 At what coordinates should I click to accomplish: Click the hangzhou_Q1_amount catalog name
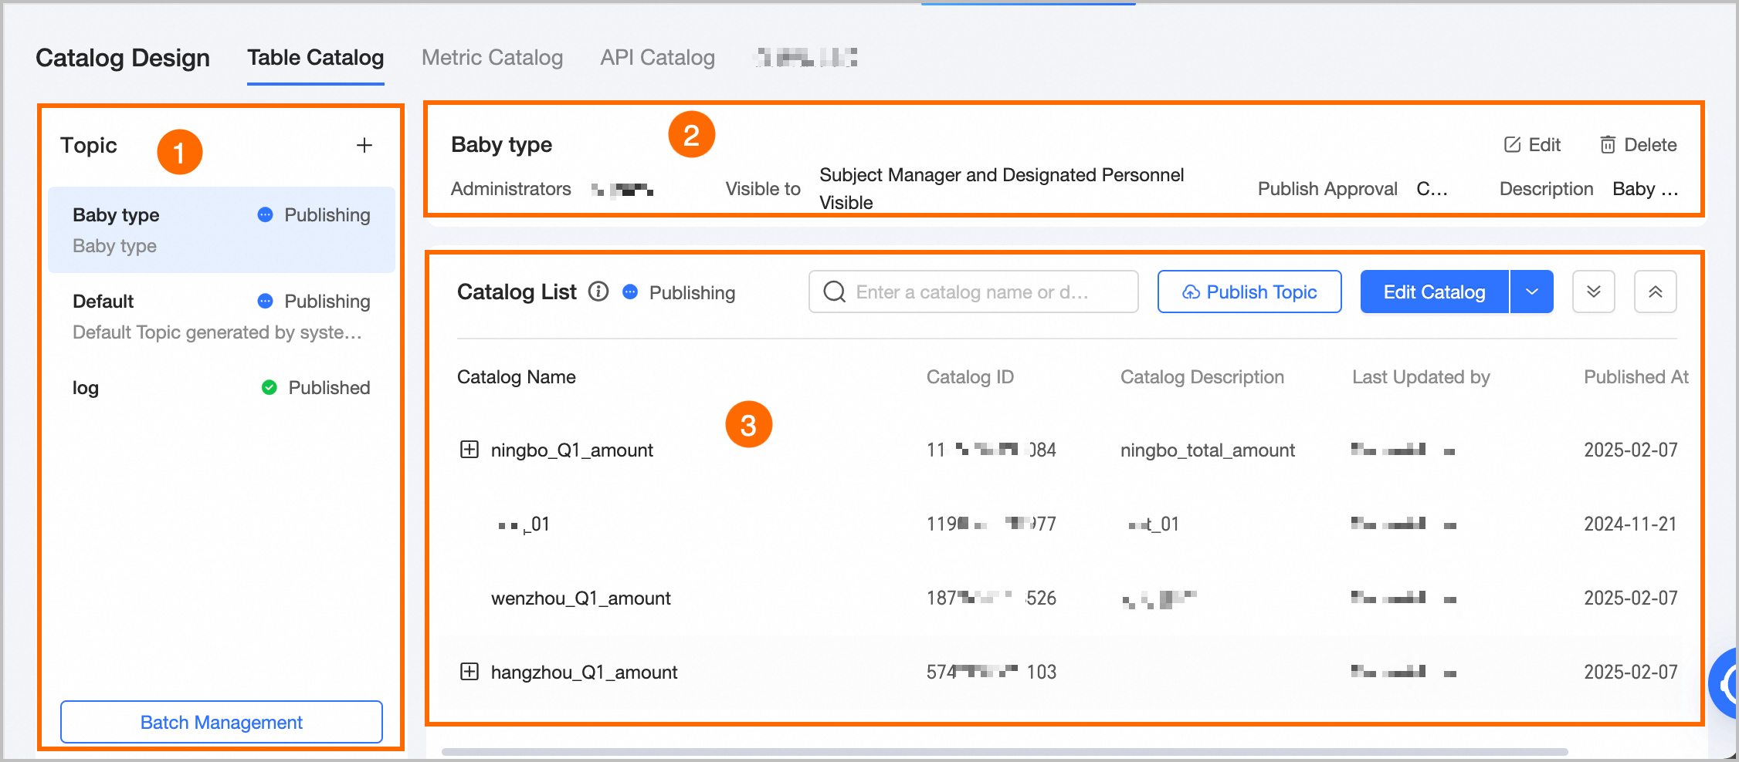tap(584, 672)
